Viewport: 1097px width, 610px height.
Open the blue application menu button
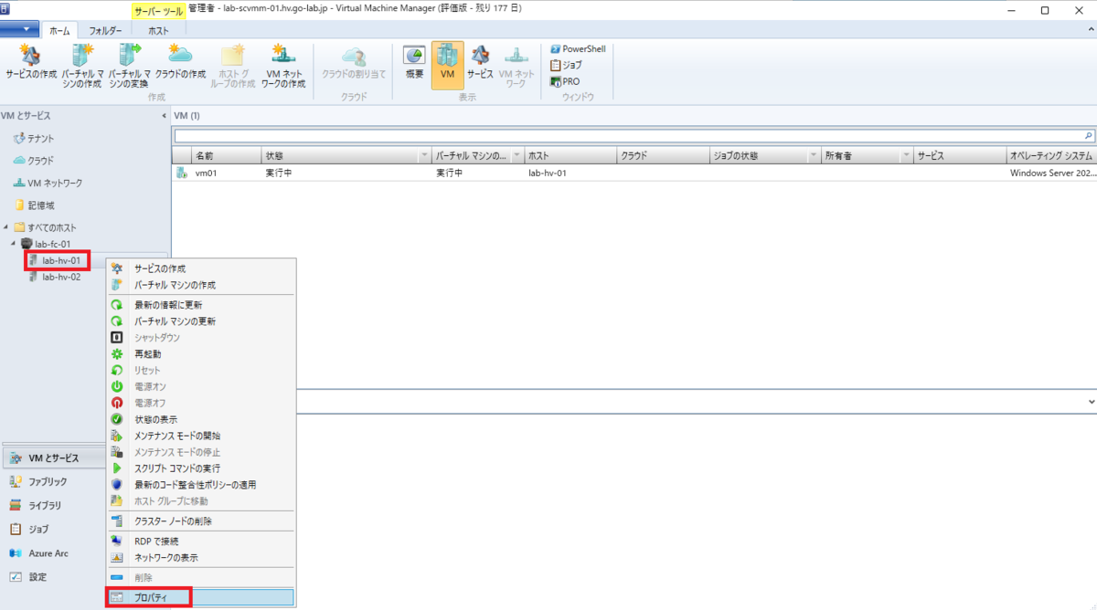point(19,29)
